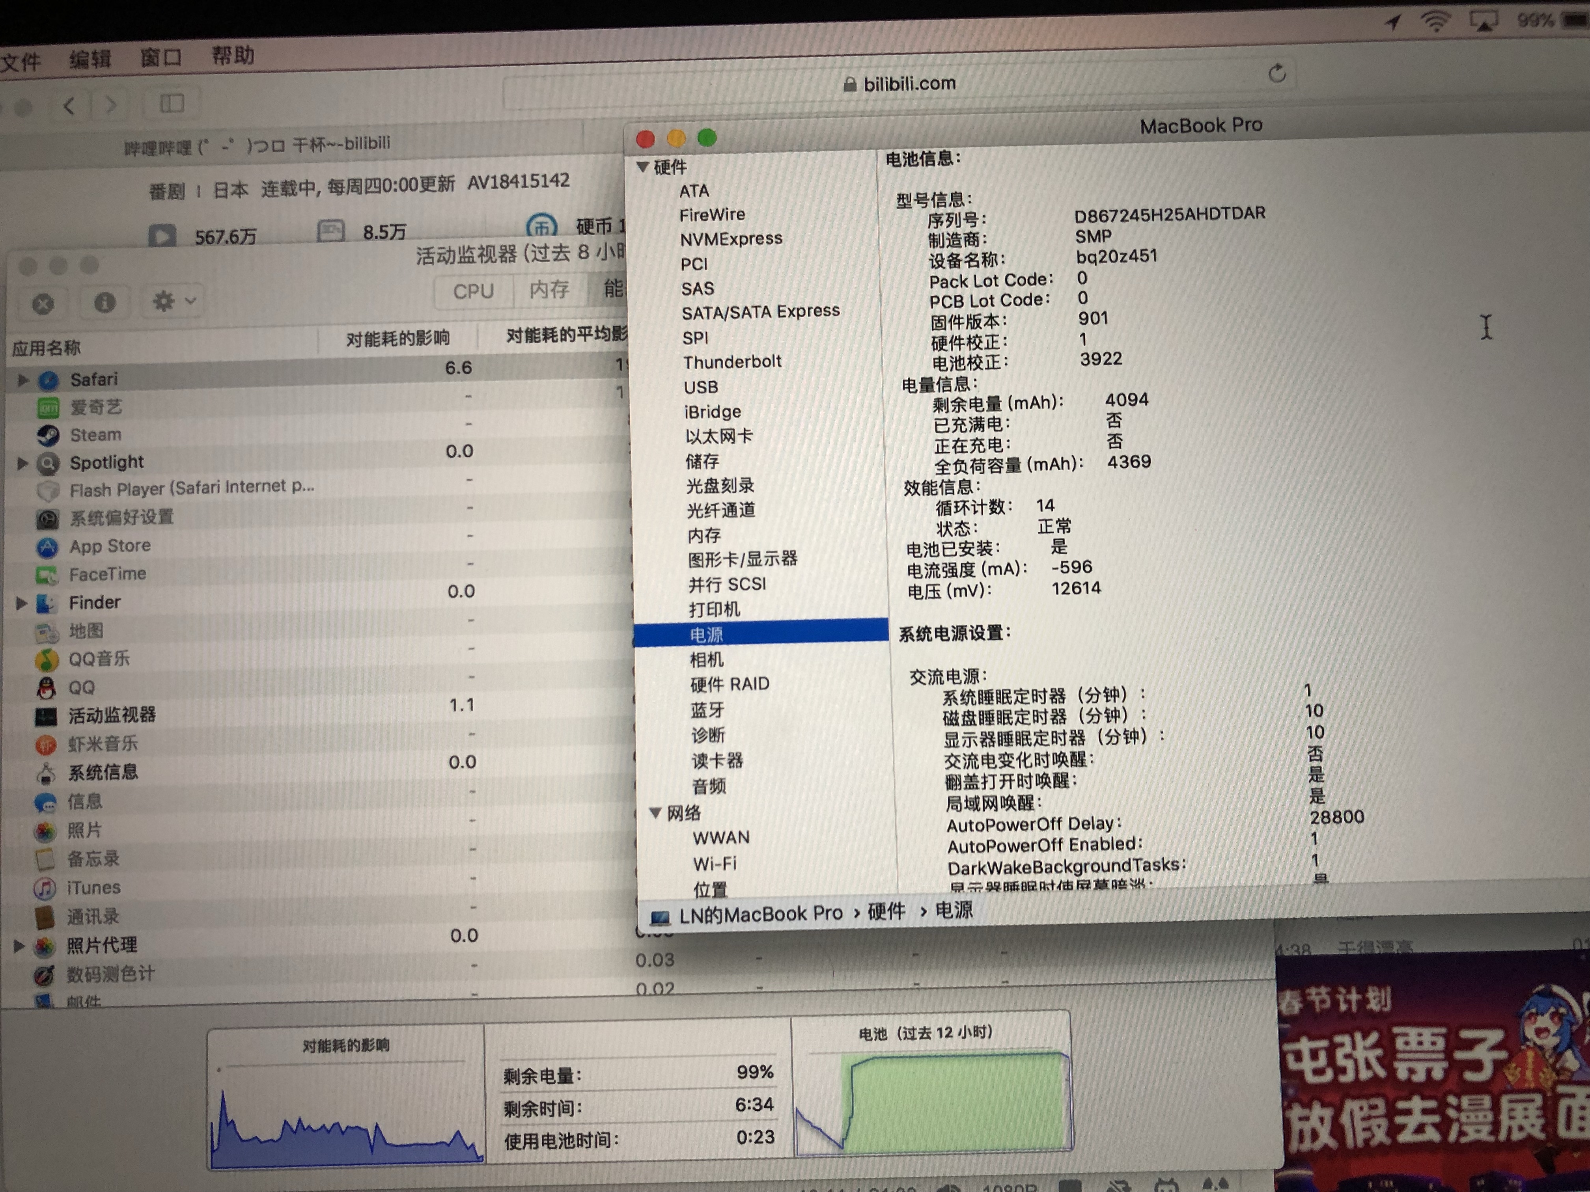Select Wi-Fi under 网络 in sidebar
Viewport: 1590px width, 1192px height.
715,864
